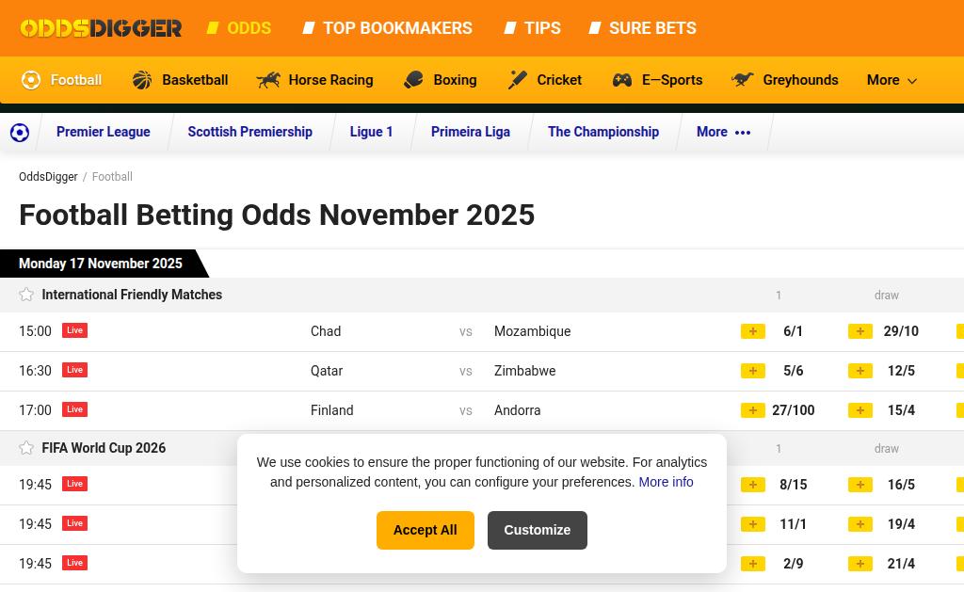Click the Greyhounds dog icon
Image resolution: width=964 pixels, height=592 pixels.
(743, 80)
